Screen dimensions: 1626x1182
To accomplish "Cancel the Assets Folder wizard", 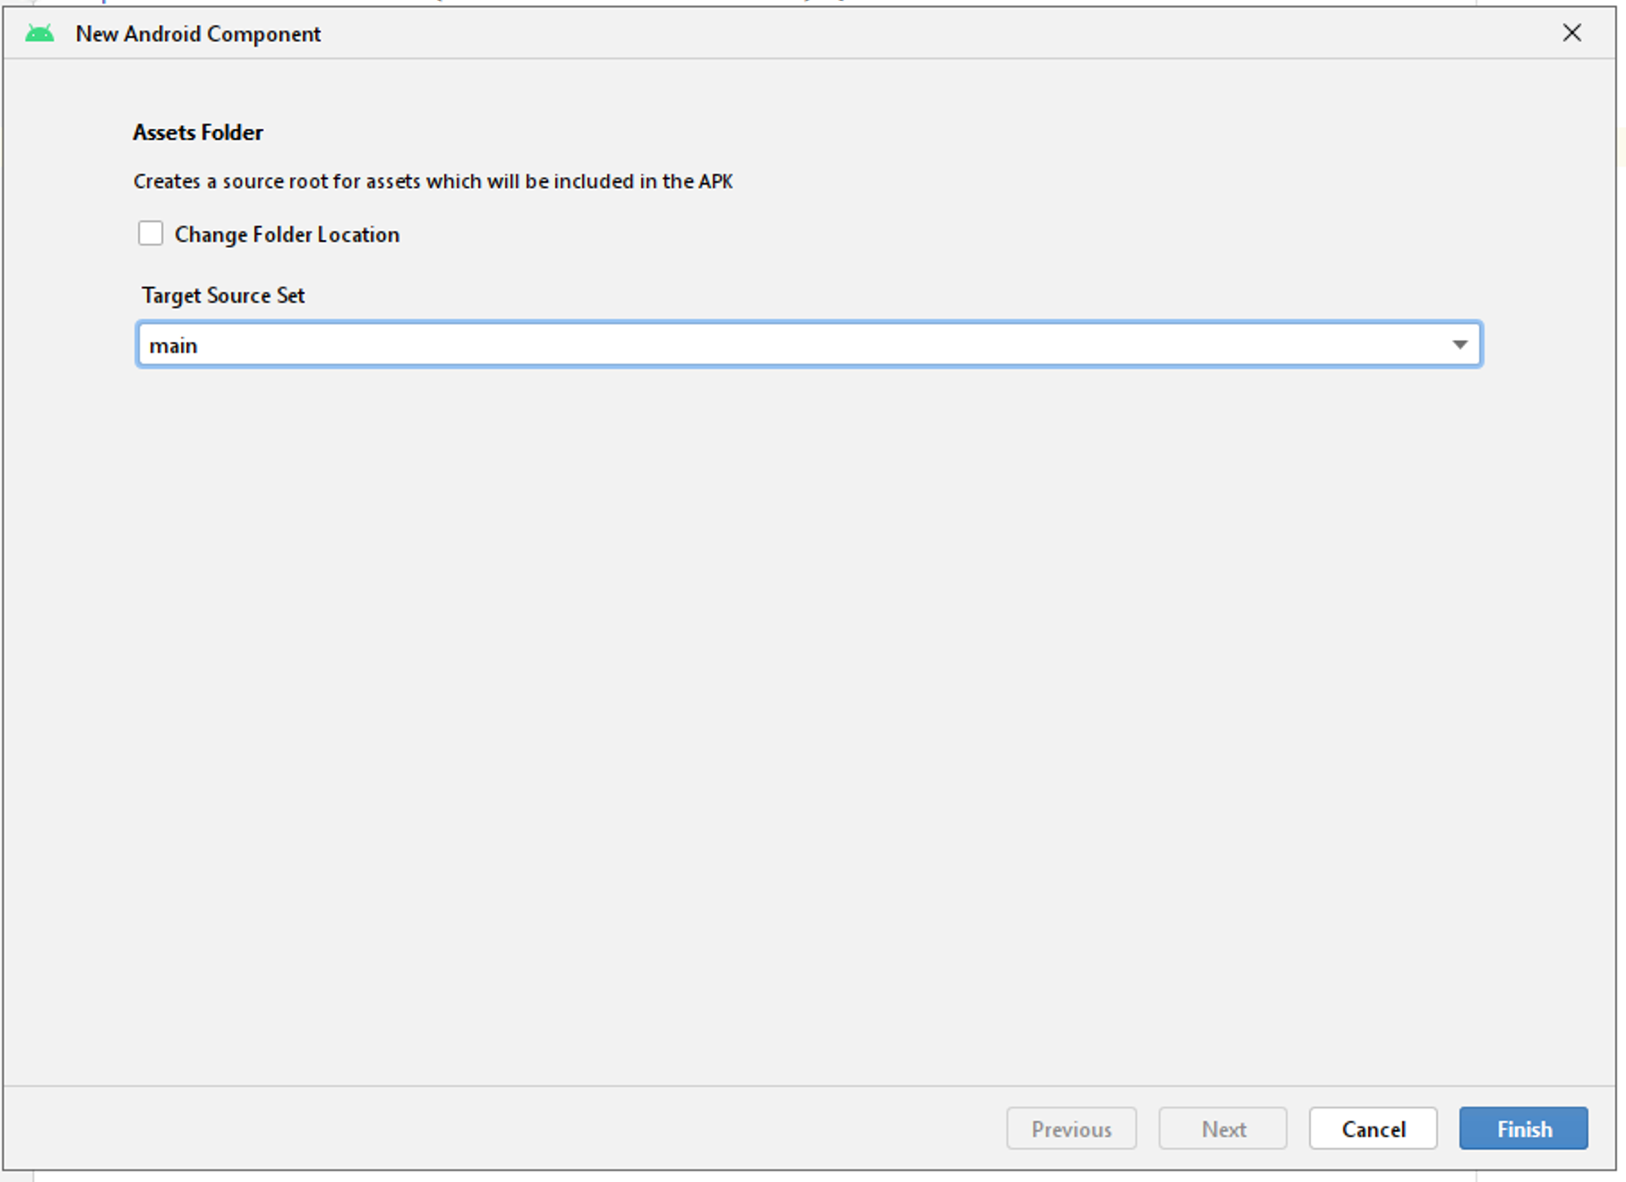I will point(1373,1128).
